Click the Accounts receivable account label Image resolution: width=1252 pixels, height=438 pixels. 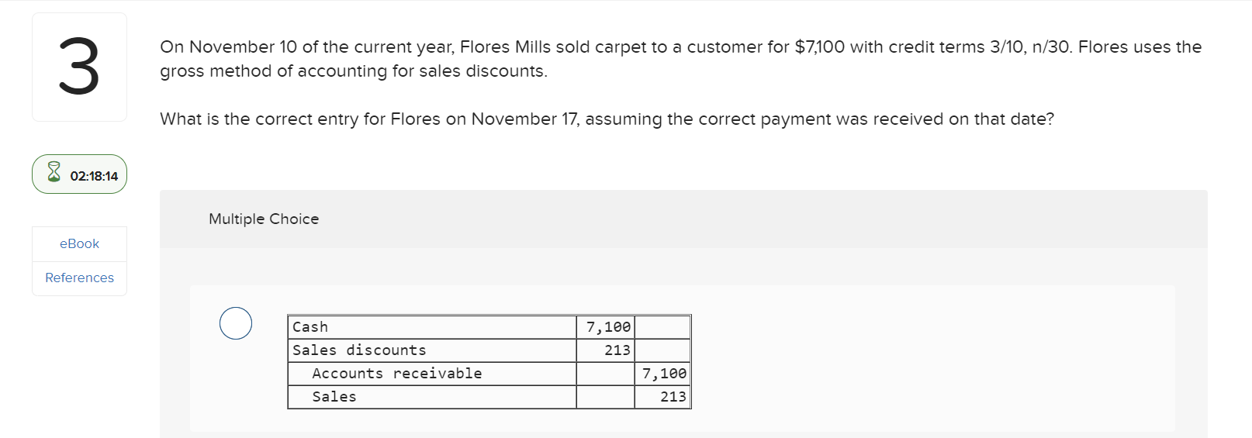click(396, 374)
